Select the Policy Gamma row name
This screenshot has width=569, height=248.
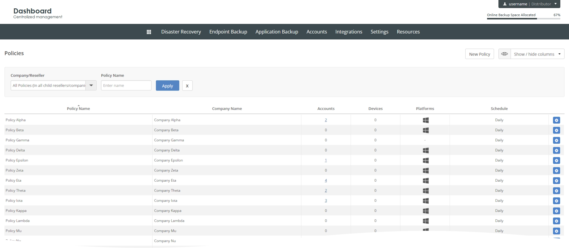[x=17, y=140]
